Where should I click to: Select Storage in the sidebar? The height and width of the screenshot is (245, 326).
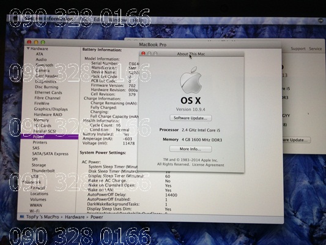point(39,165)
